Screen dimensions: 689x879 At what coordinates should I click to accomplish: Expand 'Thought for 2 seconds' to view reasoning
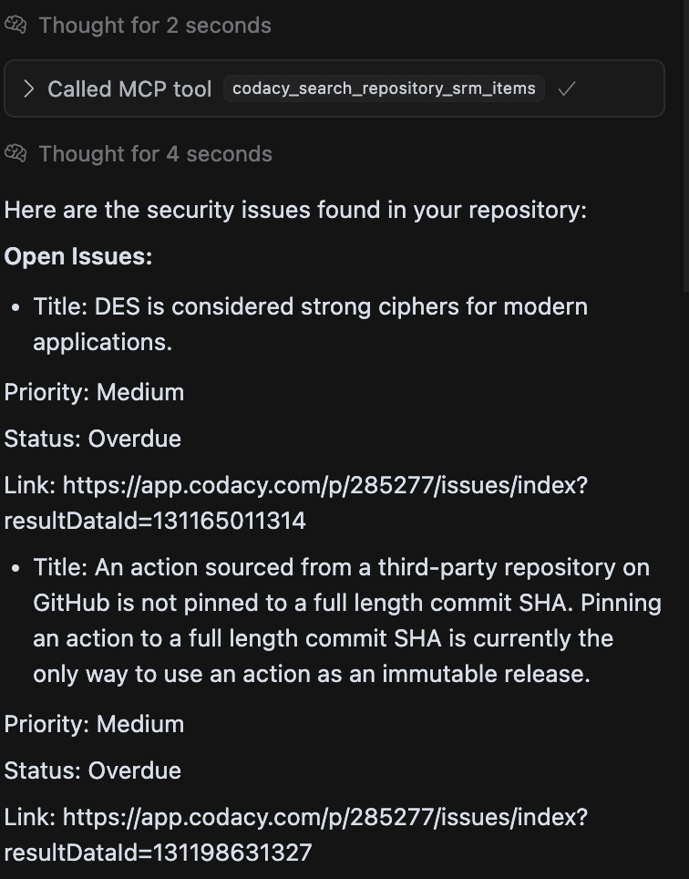pyautogui.click(x=155, y=25)
